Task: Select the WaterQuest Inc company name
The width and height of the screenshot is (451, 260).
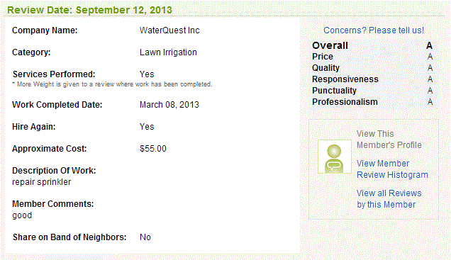Action: pyautogui.click(x=169, y=30)
